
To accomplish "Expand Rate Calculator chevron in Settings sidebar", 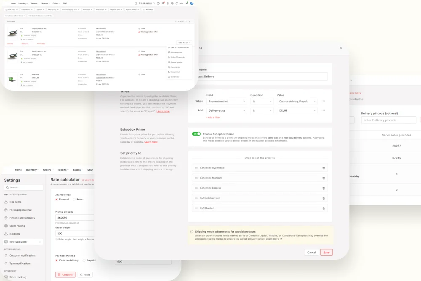I will tap(40, 242).
